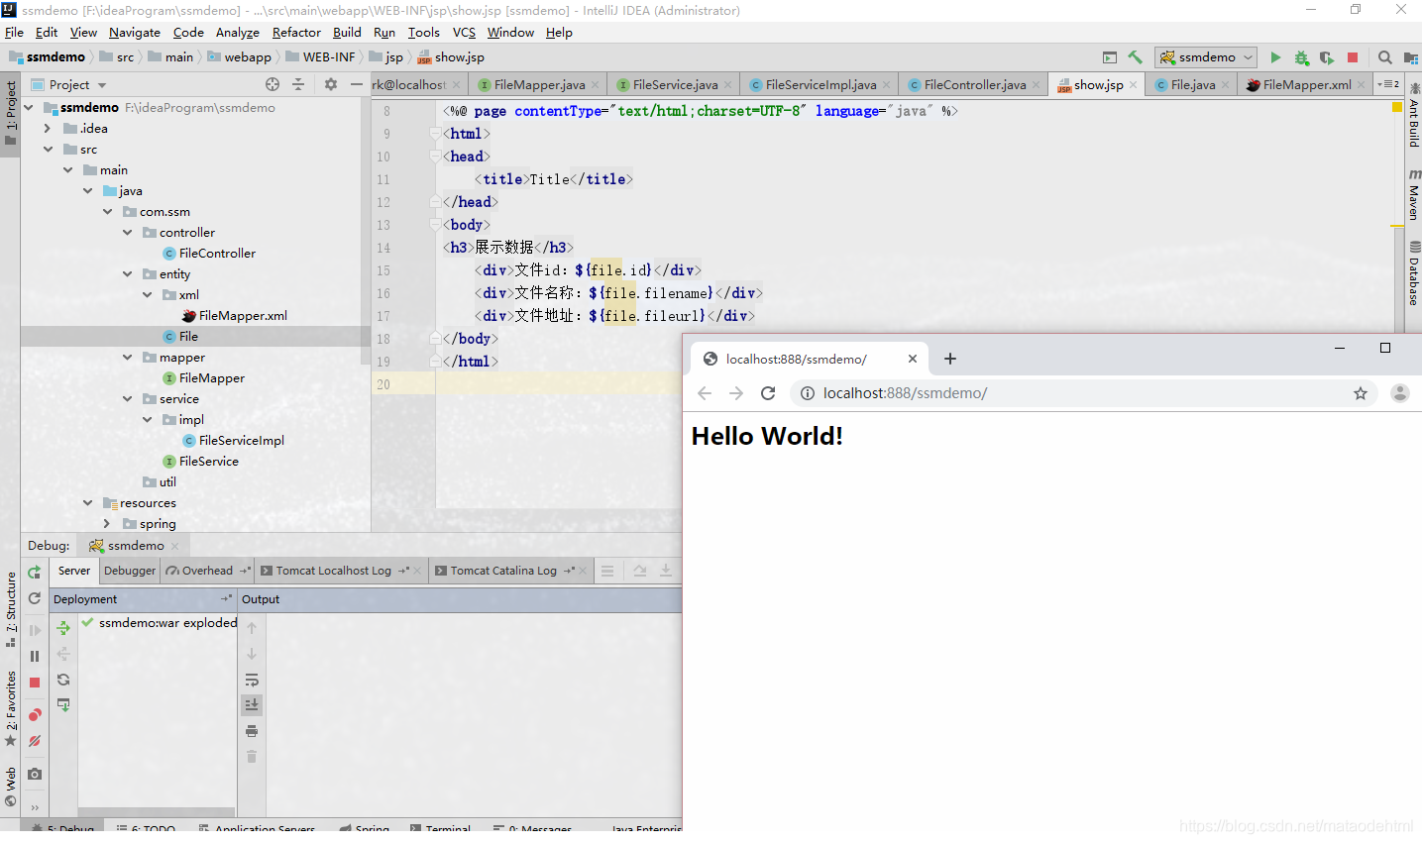
Task: Open the ssmdemo run configuration dropdown
Action: coord(1206,57)
